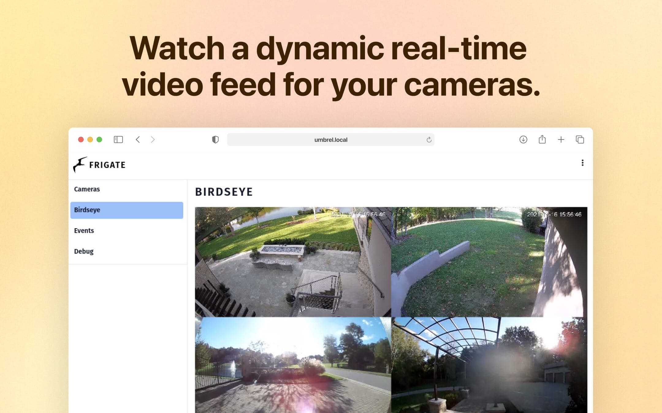
Task: Click the browser back arrow icon
Action: [137, 140]
